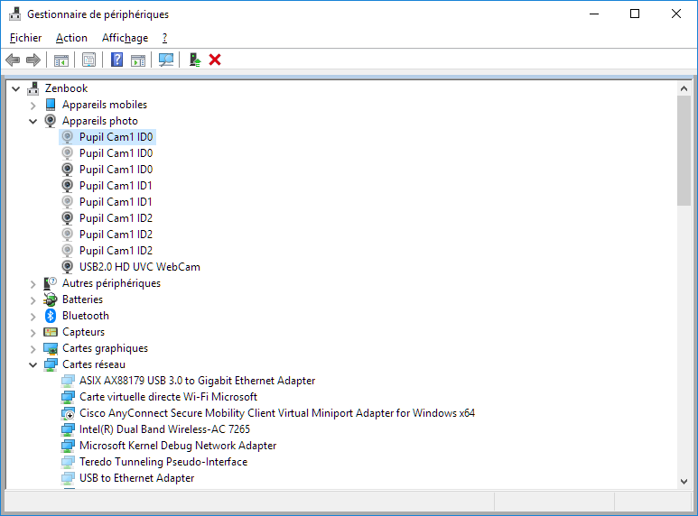Image resolution: width=698 pixels, height=516 pixels.
Task: Click the Batteries category icon
Action: coord(51,299)
